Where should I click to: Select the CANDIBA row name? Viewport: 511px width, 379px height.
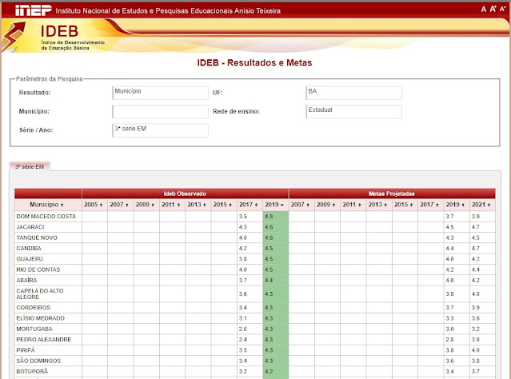[29, 249]
